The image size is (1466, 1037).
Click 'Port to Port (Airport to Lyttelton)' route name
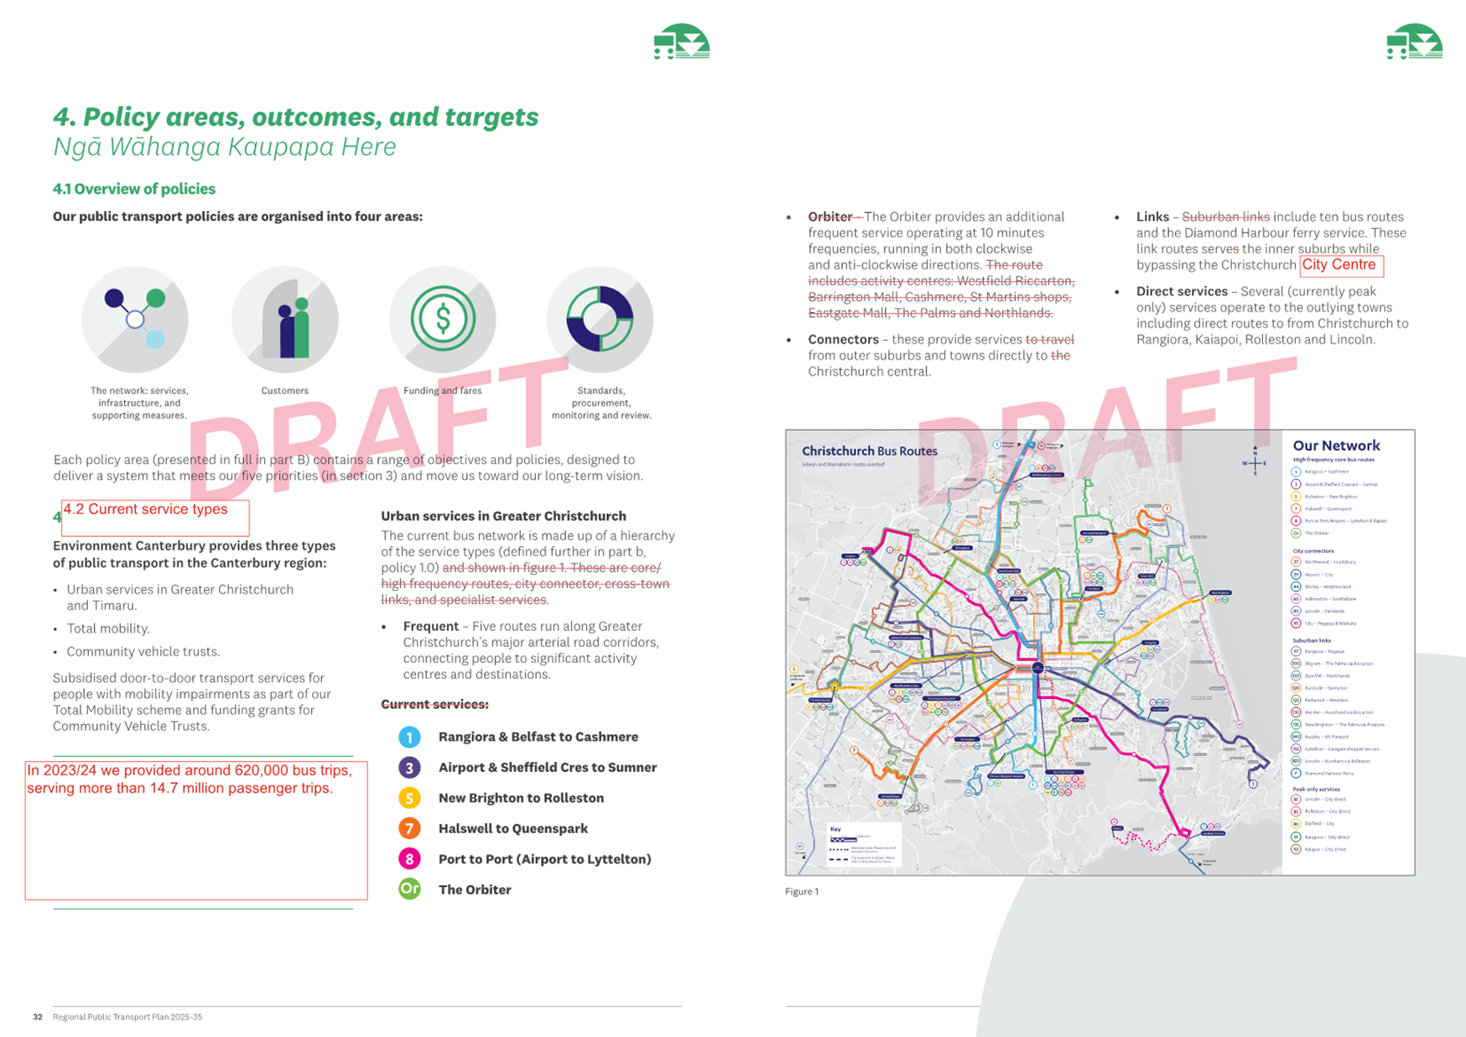[545, 859]
